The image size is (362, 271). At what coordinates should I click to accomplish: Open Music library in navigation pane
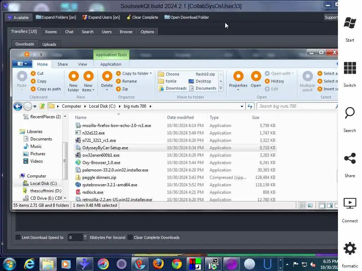point(36,146)
